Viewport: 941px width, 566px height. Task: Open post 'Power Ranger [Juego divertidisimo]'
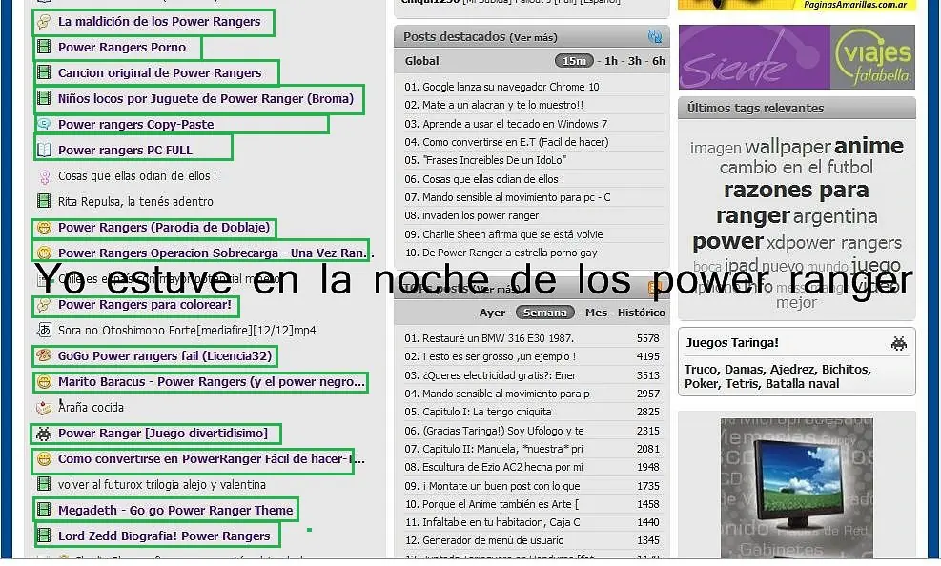coord(163,433)
